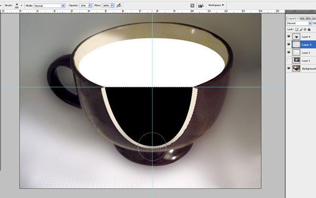Select the Background layer name
Viewport: 316px width, 198px height.
click(309, 68)
